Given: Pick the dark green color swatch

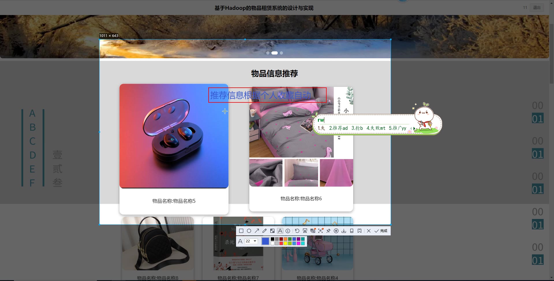Looking at the screenshot, I should coord(290,239).
